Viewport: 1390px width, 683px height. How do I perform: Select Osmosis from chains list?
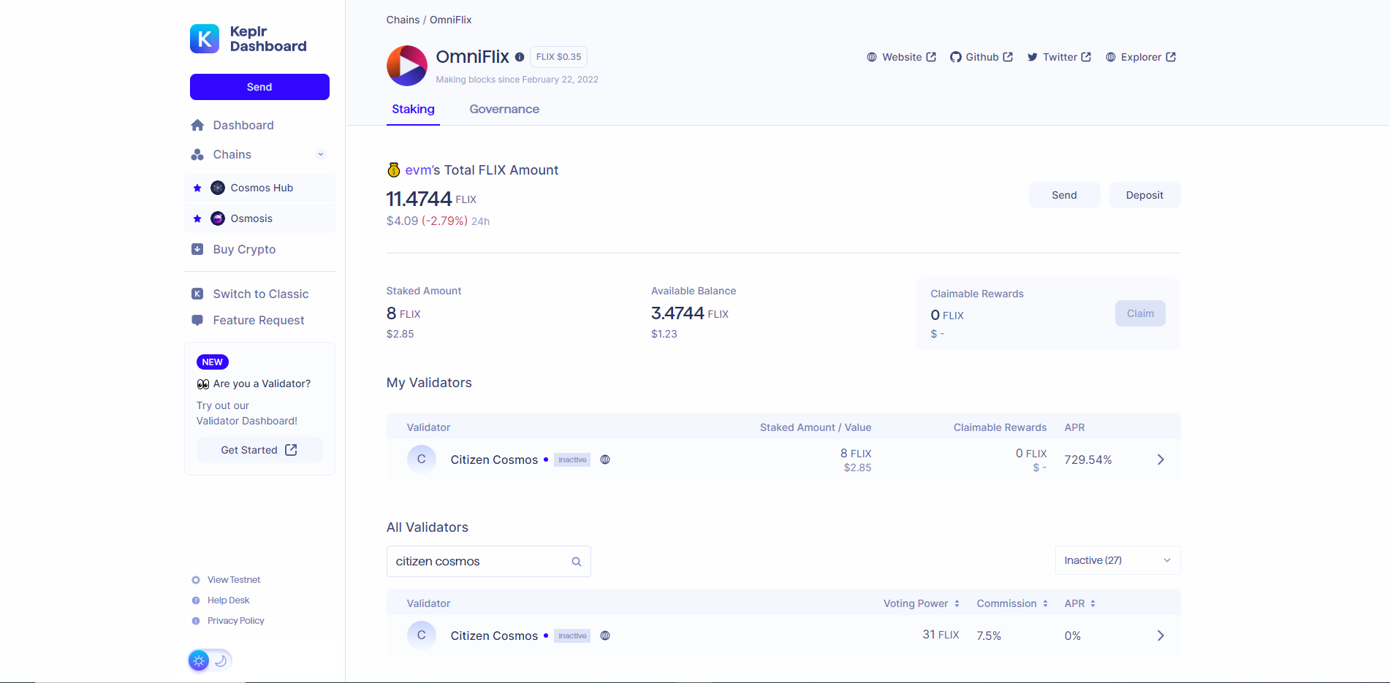pyautogui.click(x=259, y=218)
